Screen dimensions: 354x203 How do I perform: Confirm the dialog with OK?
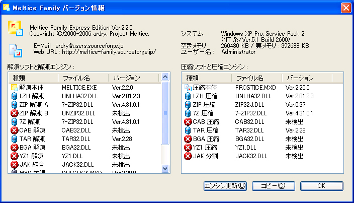(x=321, y=186)
